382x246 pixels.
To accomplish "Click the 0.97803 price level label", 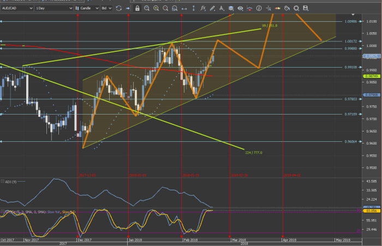I will [x=350, y=99].
